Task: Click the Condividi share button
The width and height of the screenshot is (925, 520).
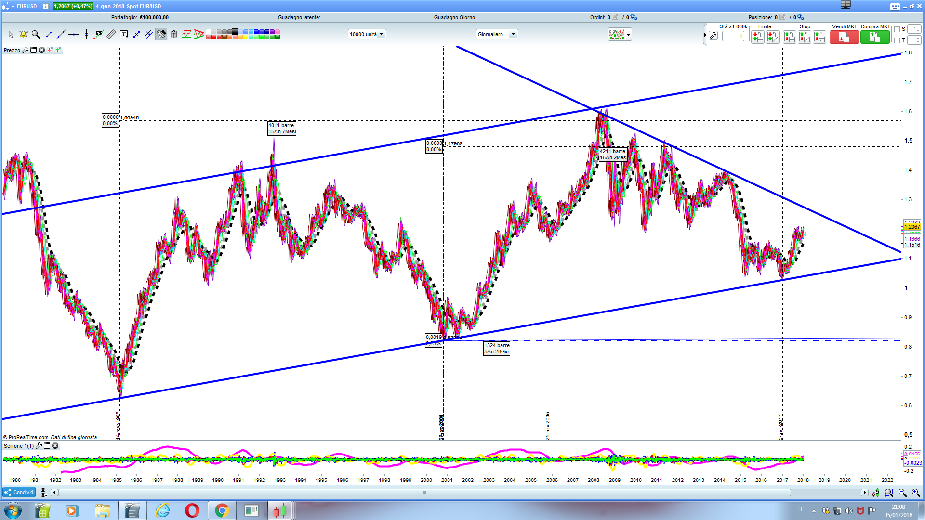Action: [x=19, y=492]
